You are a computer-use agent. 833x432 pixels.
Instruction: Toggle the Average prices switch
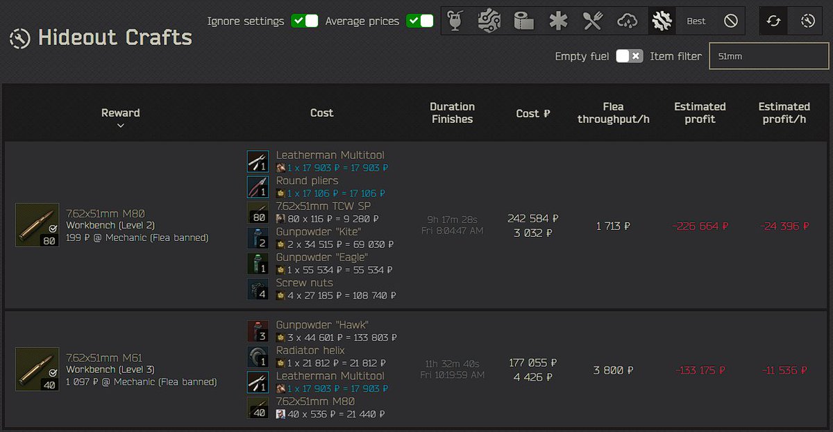(420, 21)
